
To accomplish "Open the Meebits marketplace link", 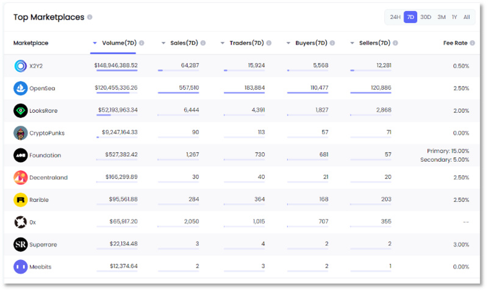I will tap(40, 267).
